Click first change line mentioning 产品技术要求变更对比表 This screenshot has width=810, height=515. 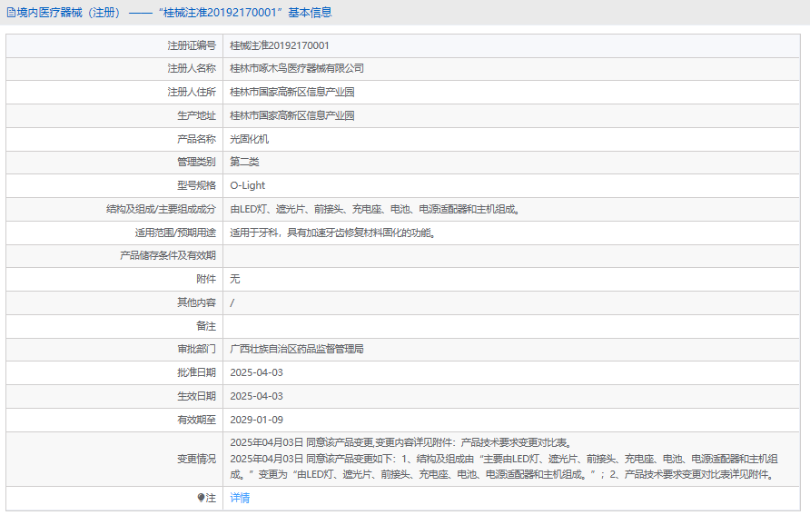pos(400,442)
